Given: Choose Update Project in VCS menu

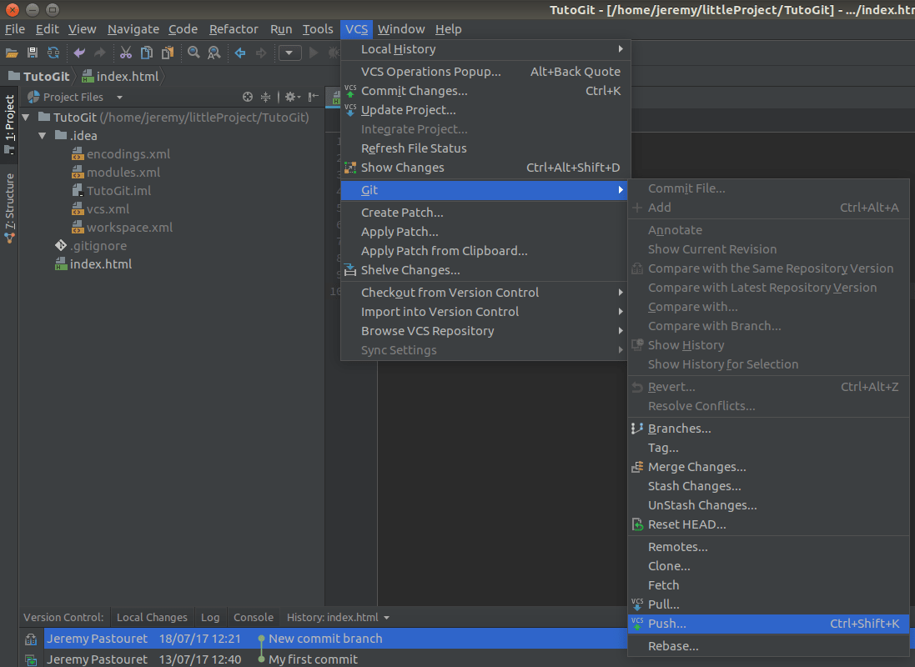Looking at the screenshot, I should tap(485, 110).
